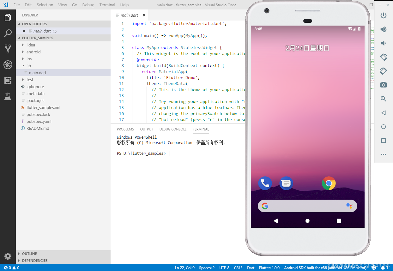Click emulator rotate right button
Screen dimensions: 393x271
[x=383, y=71]
